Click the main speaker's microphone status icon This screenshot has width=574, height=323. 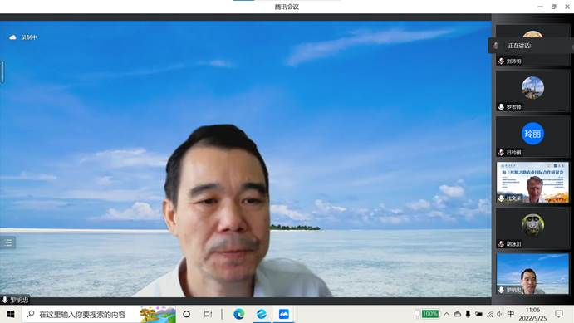coord(5,300)
